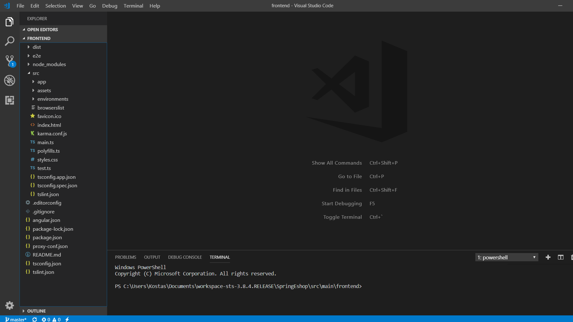The image size is (573, 322).
Task: Open proxy-conf.json file
Action: (x=63, y=246)
